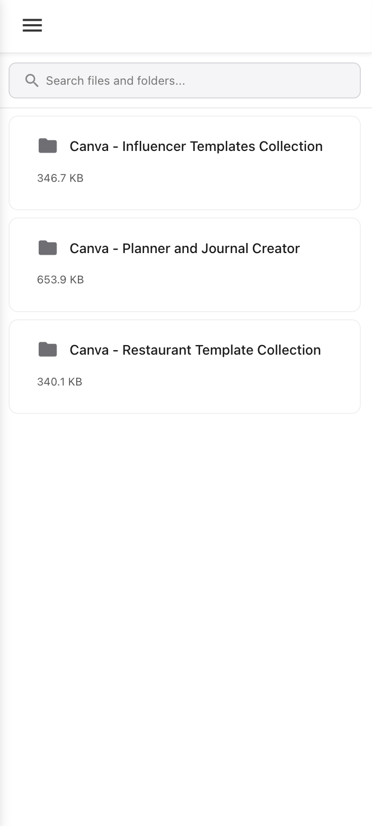Click the 653.9 KB size label
The width and height of the screenshot is (372, 826).
60,280
